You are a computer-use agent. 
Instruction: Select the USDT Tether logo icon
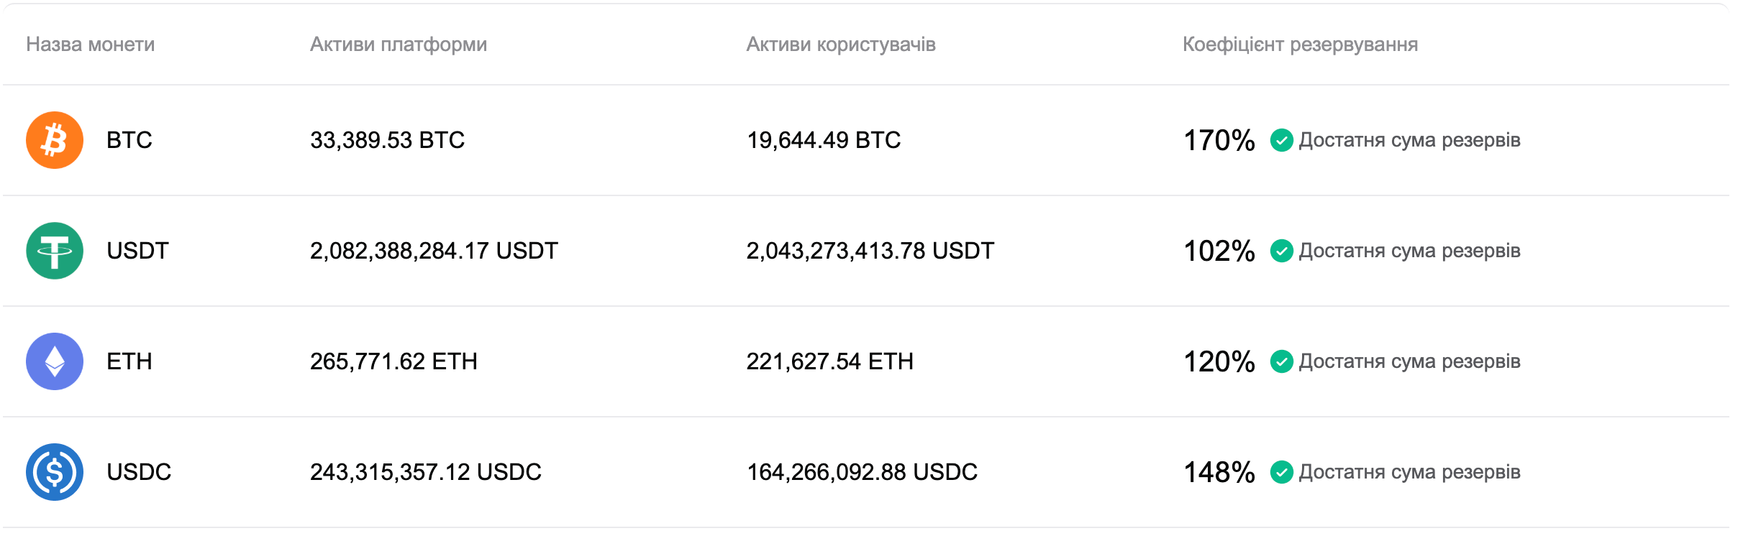(54, 251)
